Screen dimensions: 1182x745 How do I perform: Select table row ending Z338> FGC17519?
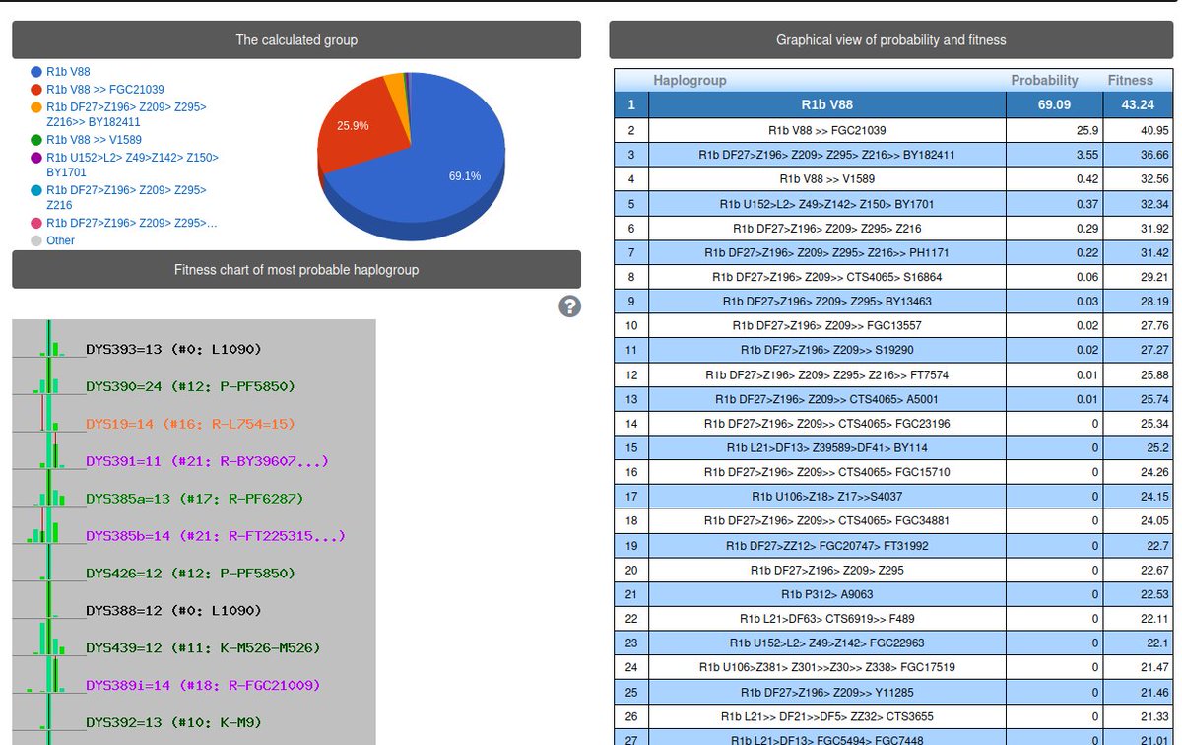pos(893,667)
